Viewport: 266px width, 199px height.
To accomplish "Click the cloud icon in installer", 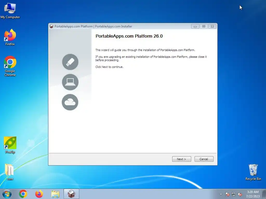I will pos(70,102).
